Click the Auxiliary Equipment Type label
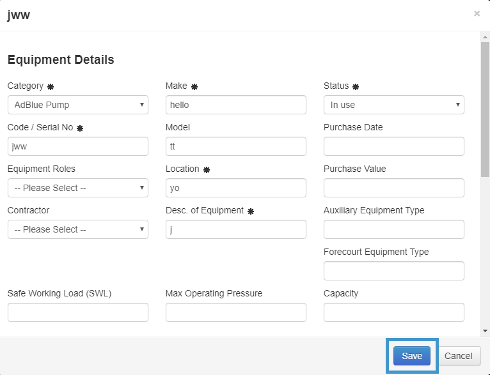This screenshot has width=490, height=375. tap(374, 210)
